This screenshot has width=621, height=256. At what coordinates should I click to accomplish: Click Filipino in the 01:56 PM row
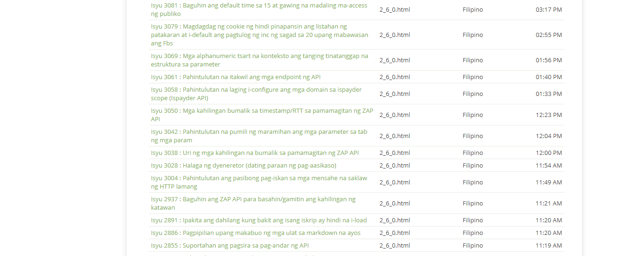(473, 60)
